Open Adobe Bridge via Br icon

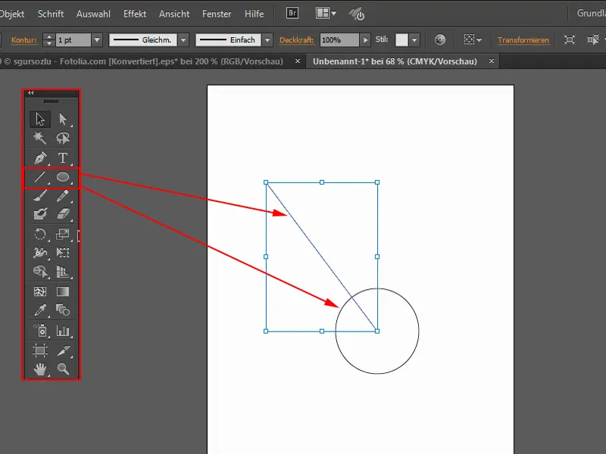click(x=292, y=13)
